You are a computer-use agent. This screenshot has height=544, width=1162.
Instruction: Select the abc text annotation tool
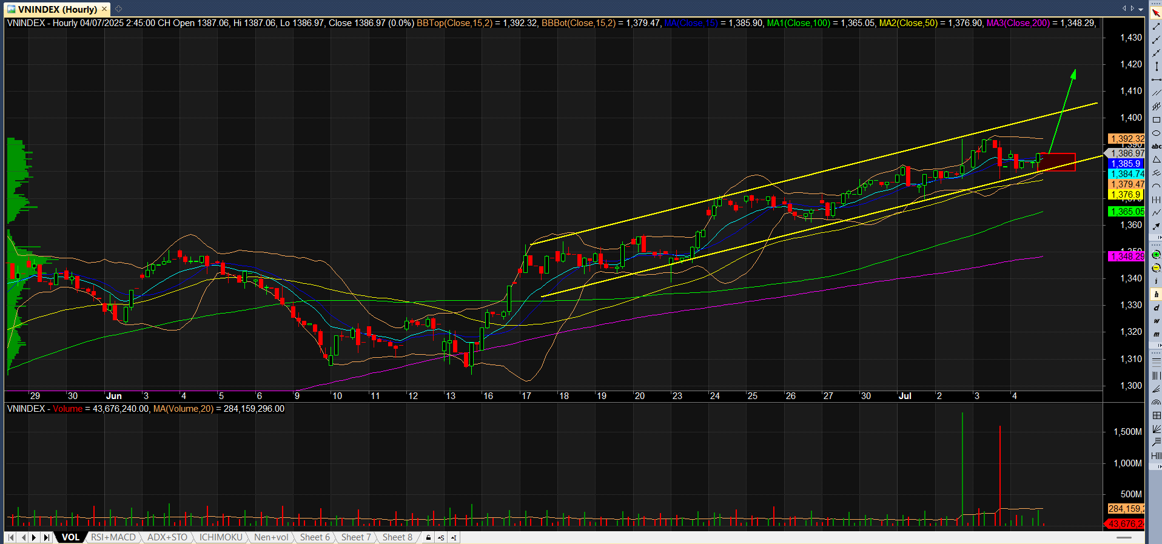1157,146
